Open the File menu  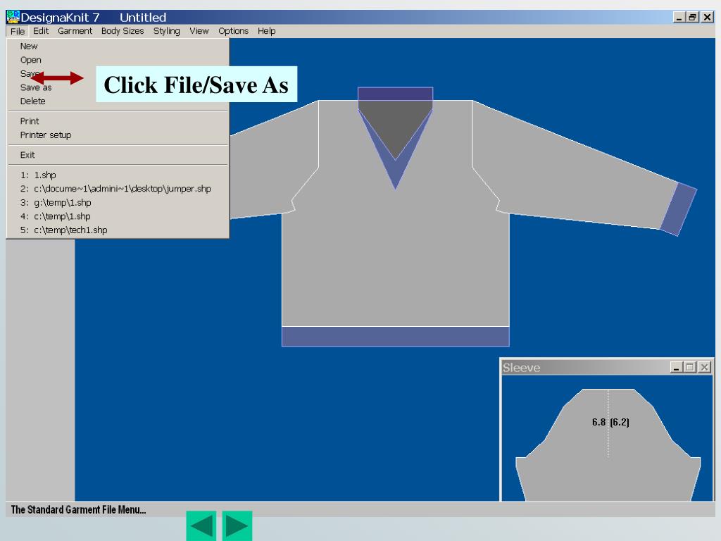(18, 31)
